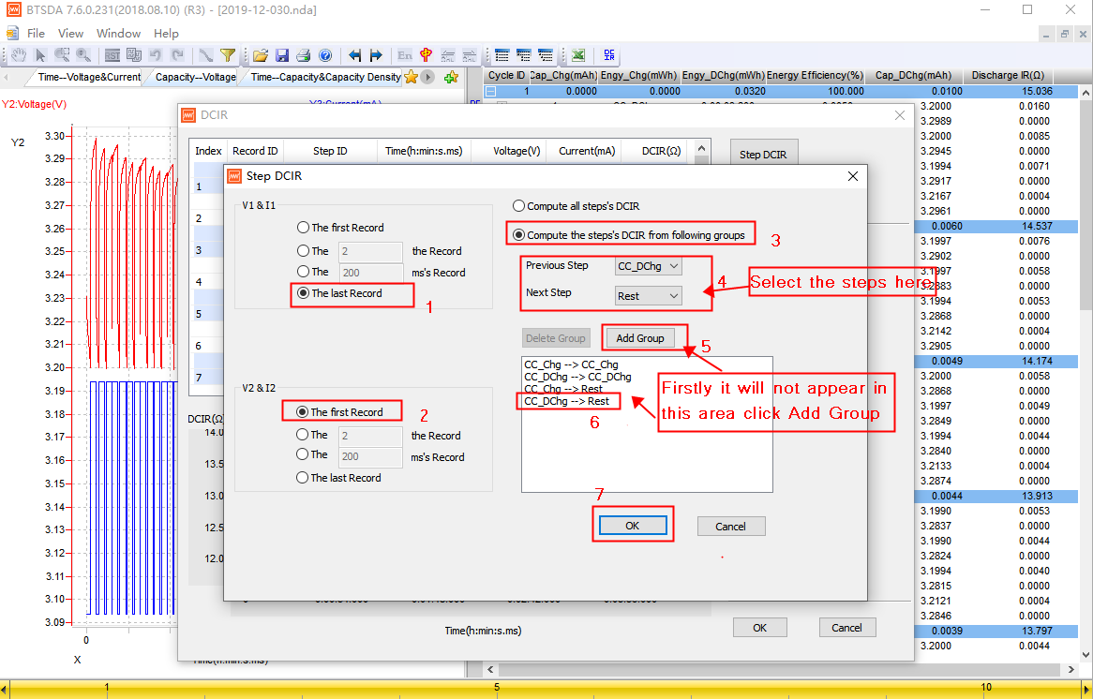Choose 'Compute the steps's DCIR from following groups'
This screenshot has width=1093, height=699.
tap(518, 235)
